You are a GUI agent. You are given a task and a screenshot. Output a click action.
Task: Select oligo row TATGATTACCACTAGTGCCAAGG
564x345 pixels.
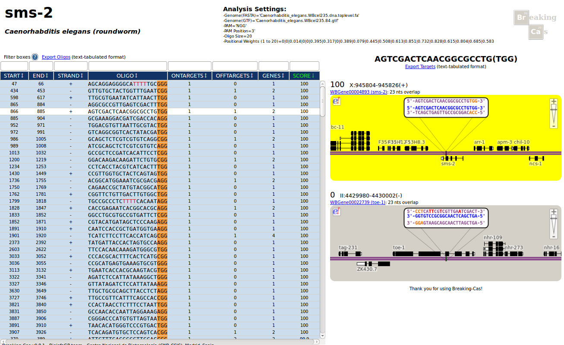(x=160, y=242)
